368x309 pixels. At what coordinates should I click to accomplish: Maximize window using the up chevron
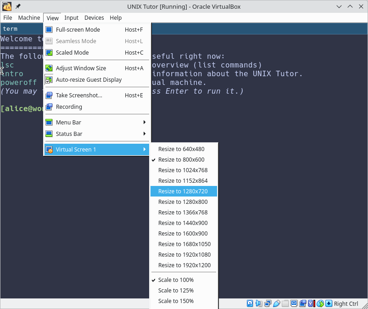[350, 6]
